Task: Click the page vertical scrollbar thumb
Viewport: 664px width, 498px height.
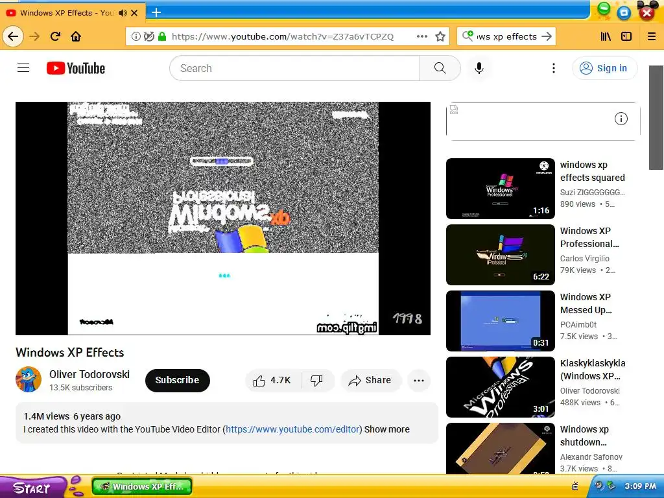Action: [656, 117]
